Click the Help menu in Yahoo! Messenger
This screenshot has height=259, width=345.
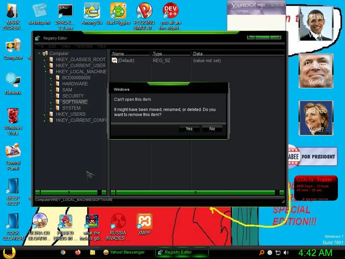click(256, 11)
